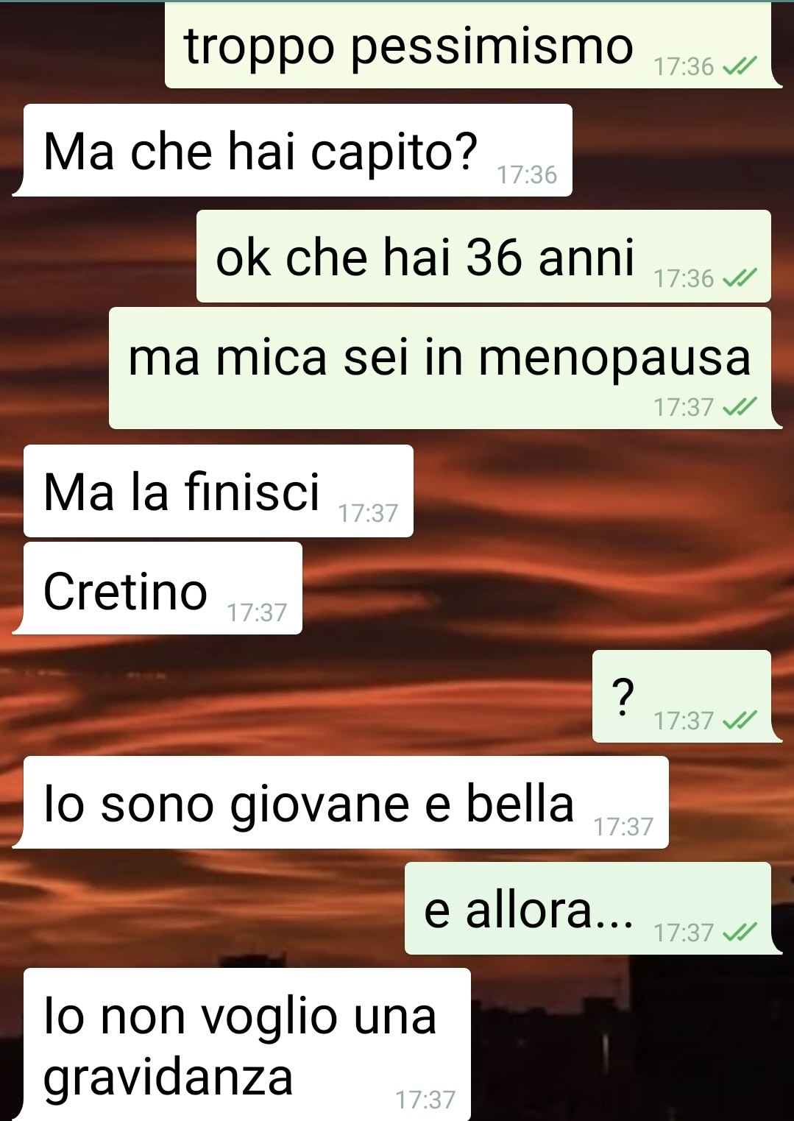Viewport: 794px width, 1121px height.
Task: Select the 'troppo pessimismo' message bubble
Action: pyautogui.click(x=472, y=46)
